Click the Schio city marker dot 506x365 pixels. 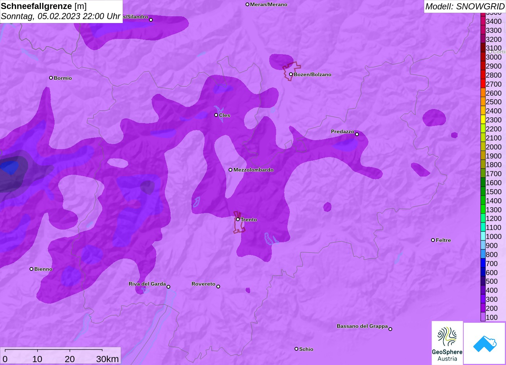point(296,349)
